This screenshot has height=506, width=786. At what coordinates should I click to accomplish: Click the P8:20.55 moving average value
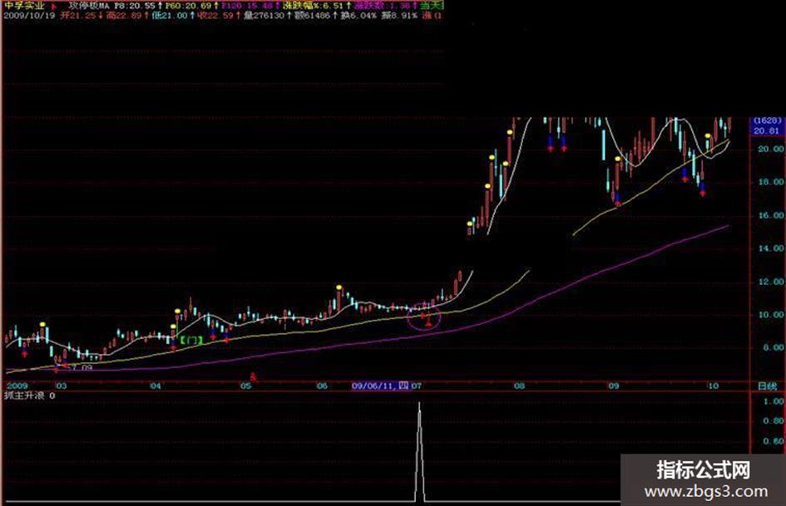point(137,6)
